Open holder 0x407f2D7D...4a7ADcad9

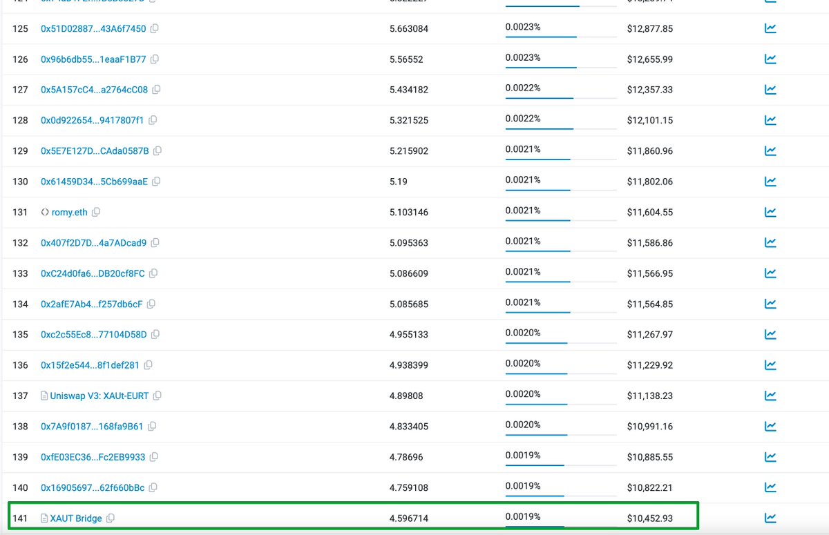[x=94, y=243]
